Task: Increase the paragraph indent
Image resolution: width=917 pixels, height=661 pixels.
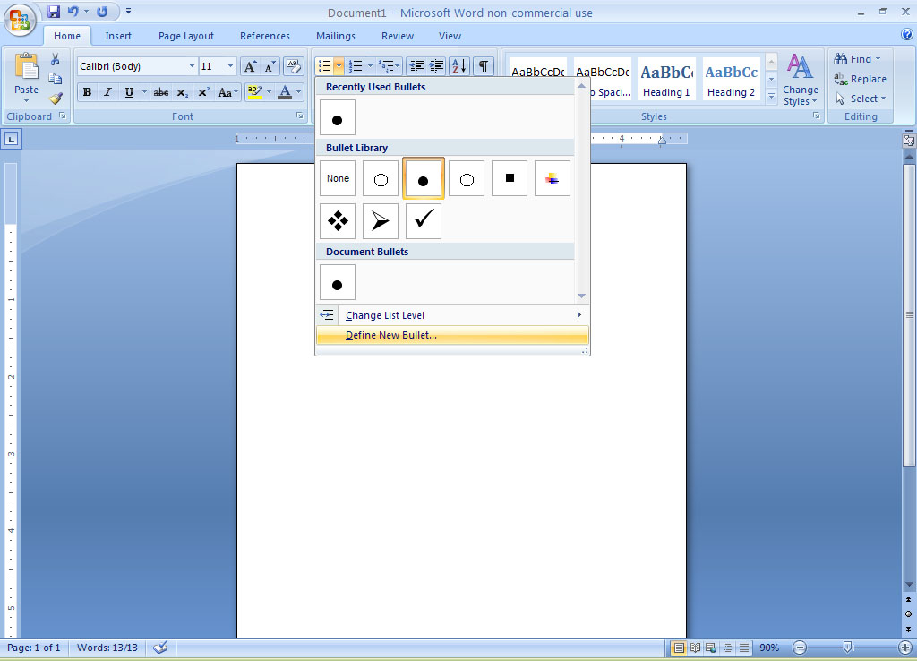Action: [x=436, y=66]
